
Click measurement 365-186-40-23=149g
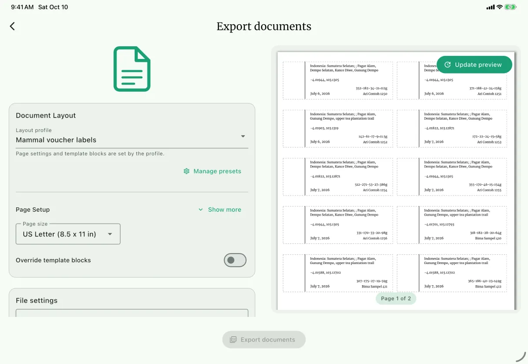coord(484,281)
